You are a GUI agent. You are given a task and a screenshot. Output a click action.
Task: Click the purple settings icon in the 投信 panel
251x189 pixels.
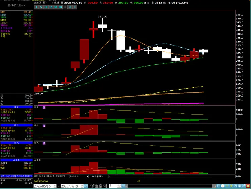tap(44, 126)
